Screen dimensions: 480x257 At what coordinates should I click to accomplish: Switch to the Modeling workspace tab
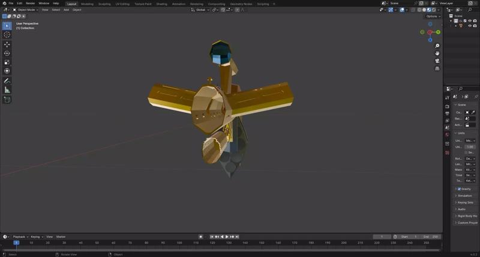(87, 4)
